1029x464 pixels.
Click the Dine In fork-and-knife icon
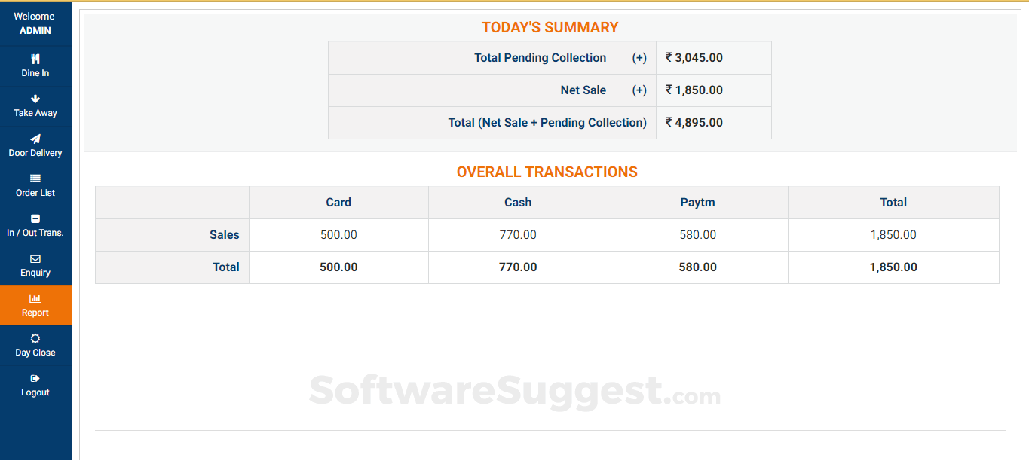tap(35, 59)
